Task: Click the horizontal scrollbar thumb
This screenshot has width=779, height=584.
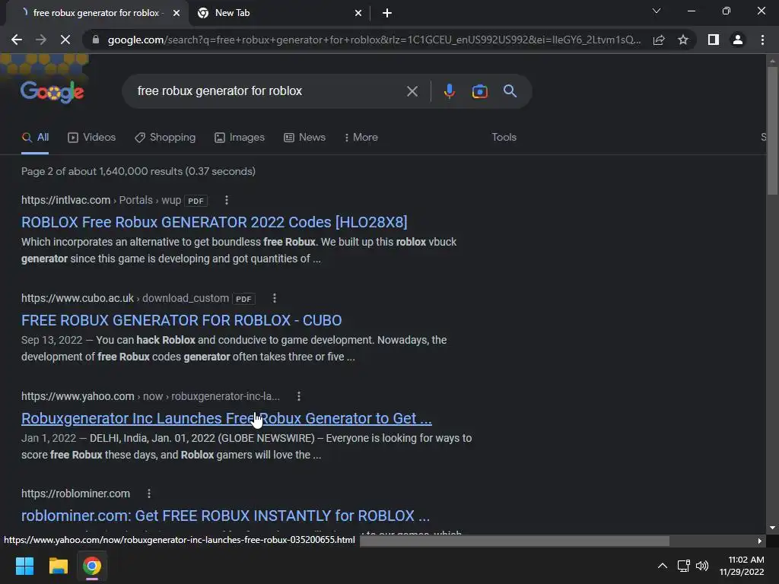Action: 514,541
